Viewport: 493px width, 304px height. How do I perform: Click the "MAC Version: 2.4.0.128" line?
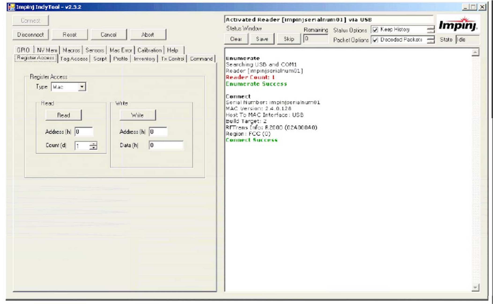(259, 108)
